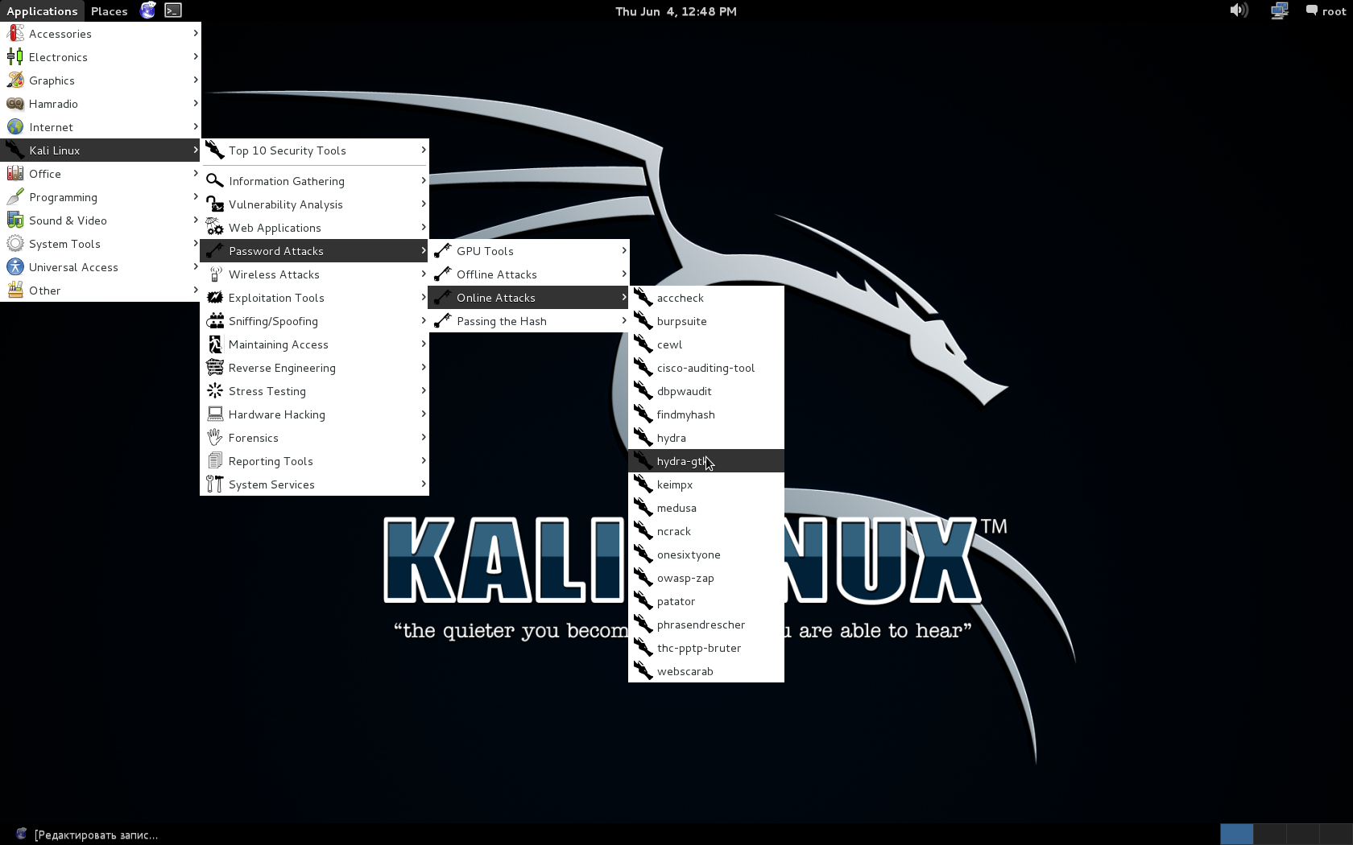
Task: Launch keimpx tool
Action: (x=706, y=484)
